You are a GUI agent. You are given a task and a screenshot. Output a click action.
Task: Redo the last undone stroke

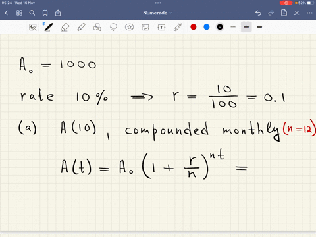(x=271, y=13)
